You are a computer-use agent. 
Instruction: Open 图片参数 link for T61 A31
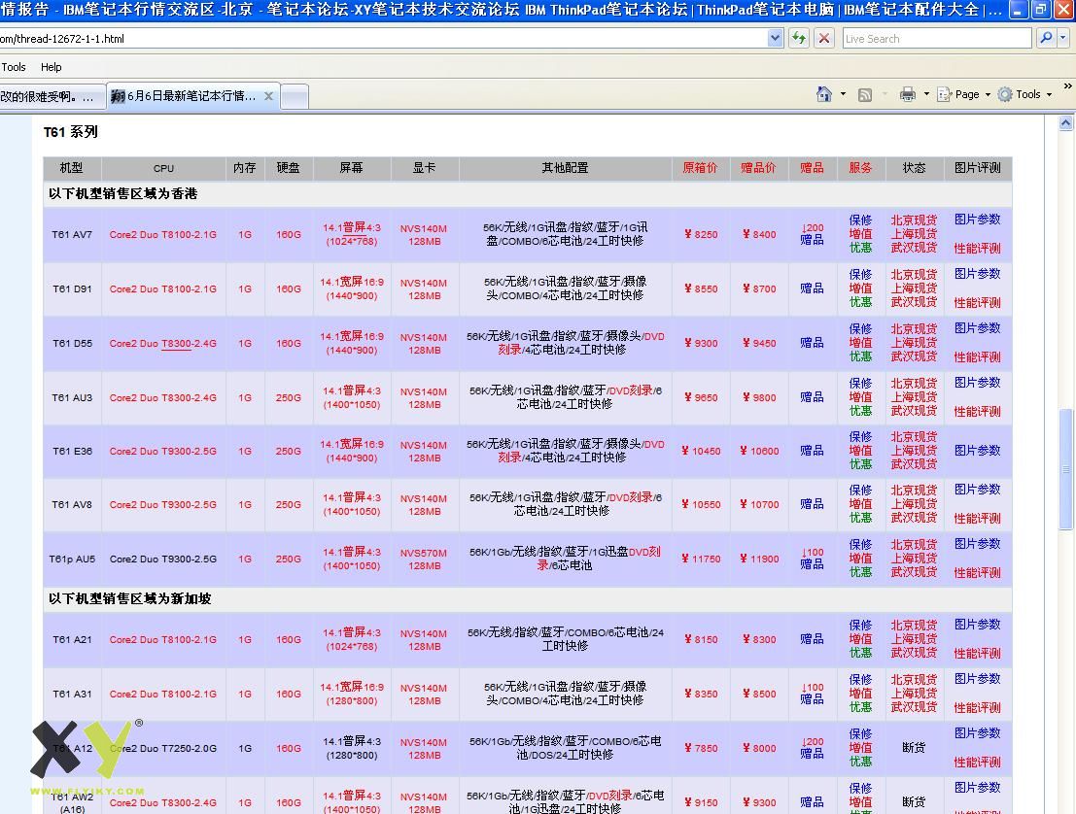coord(977,679)
